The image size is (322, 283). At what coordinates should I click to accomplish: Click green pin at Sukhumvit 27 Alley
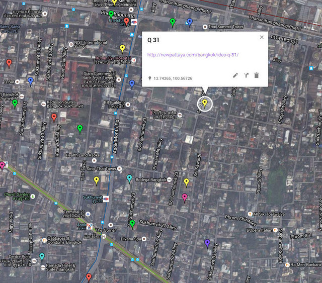pyautogui.click(x=132, y=224)
